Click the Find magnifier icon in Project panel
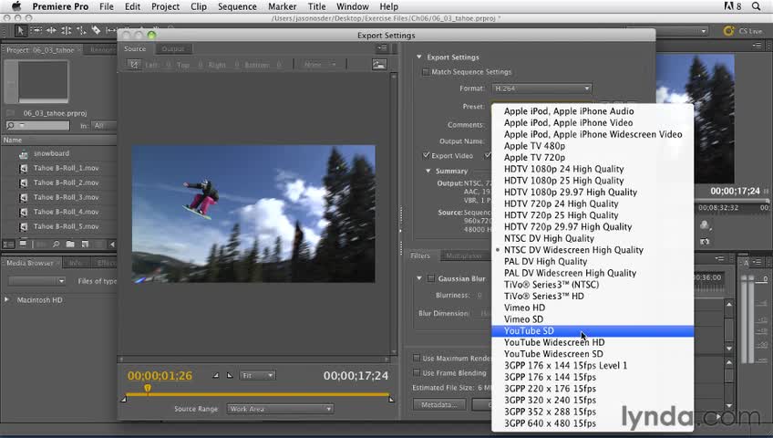This screenshot has height=438, width=773. pyautogui.click(x=57, y=244)
